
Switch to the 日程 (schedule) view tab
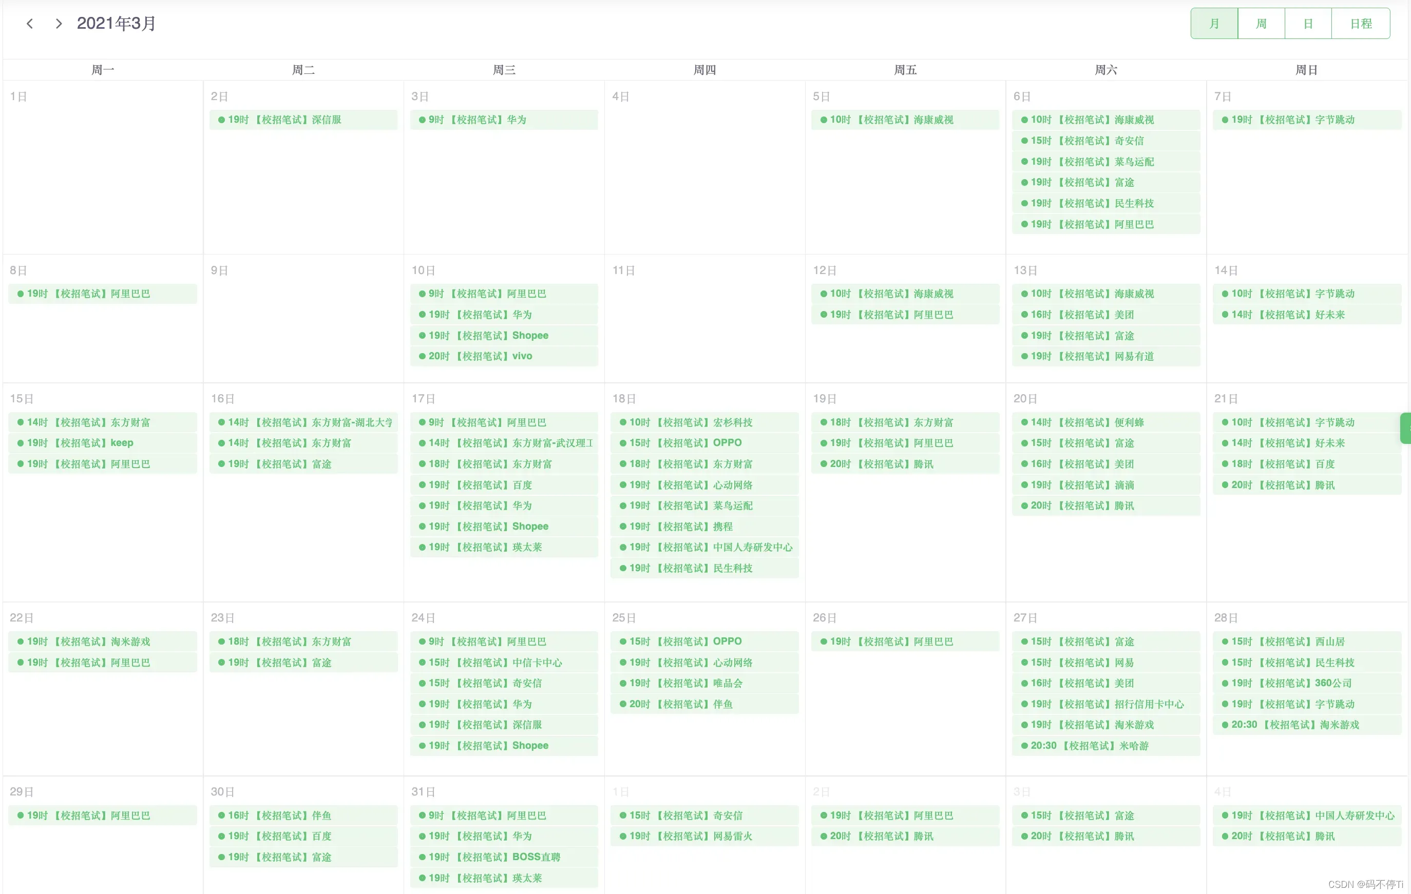(1361, 24)
